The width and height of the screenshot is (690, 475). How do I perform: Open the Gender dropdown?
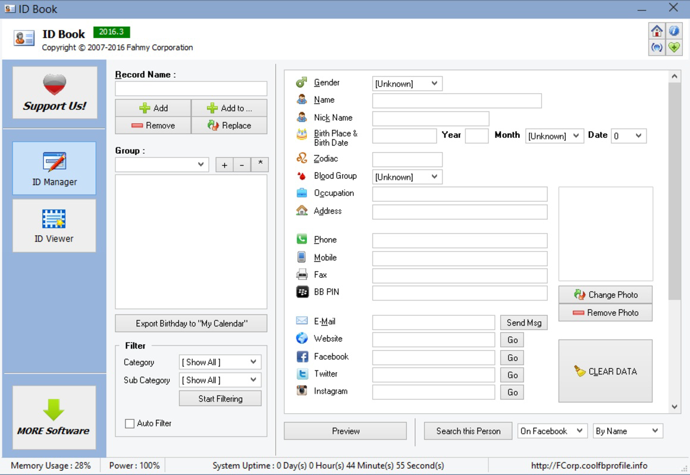point(407,84)
